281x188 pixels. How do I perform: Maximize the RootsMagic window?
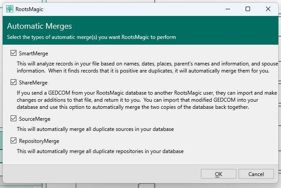pos(248,9)
